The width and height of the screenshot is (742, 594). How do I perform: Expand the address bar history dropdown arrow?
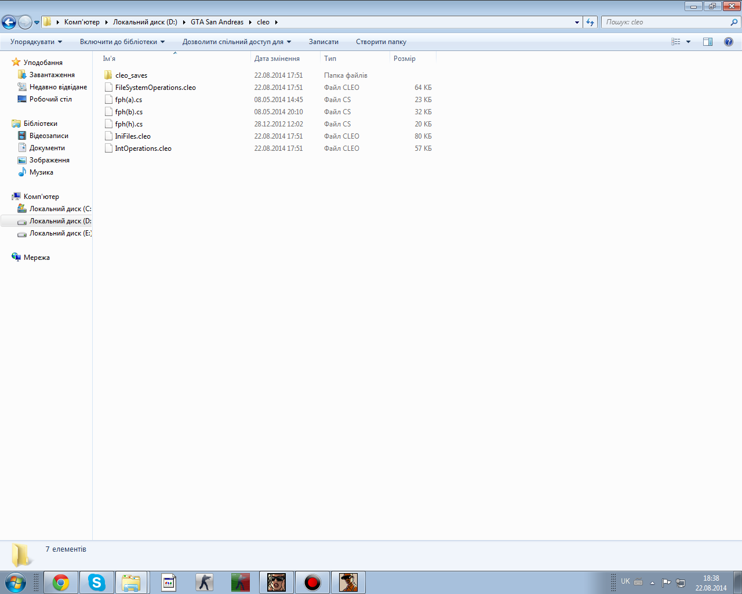(577, 22)
